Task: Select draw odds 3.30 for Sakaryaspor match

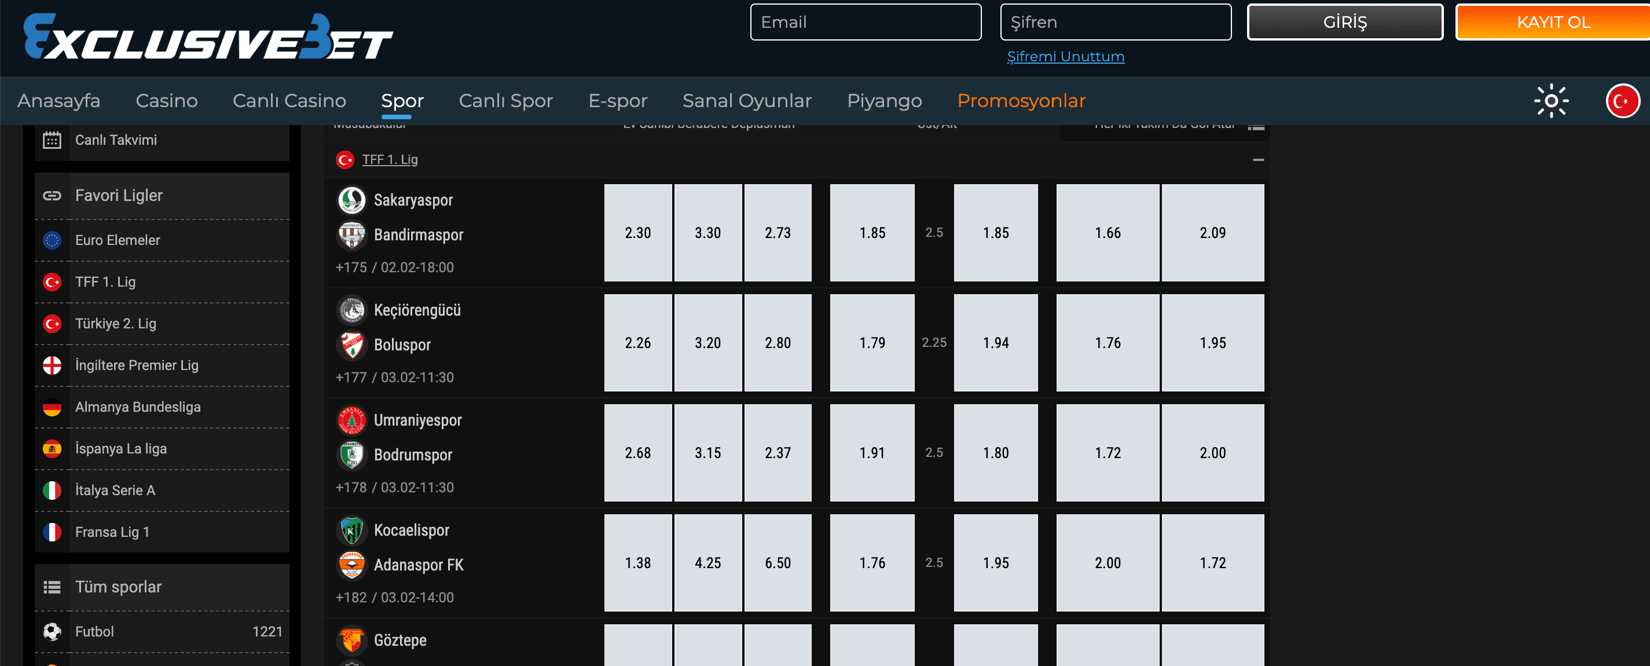Action: click(707, 233)
